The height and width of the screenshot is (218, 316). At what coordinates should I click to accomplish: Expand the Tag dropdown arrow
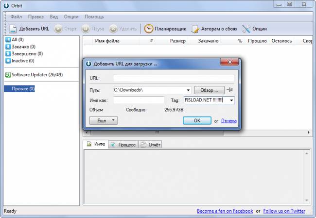[231, 100]
